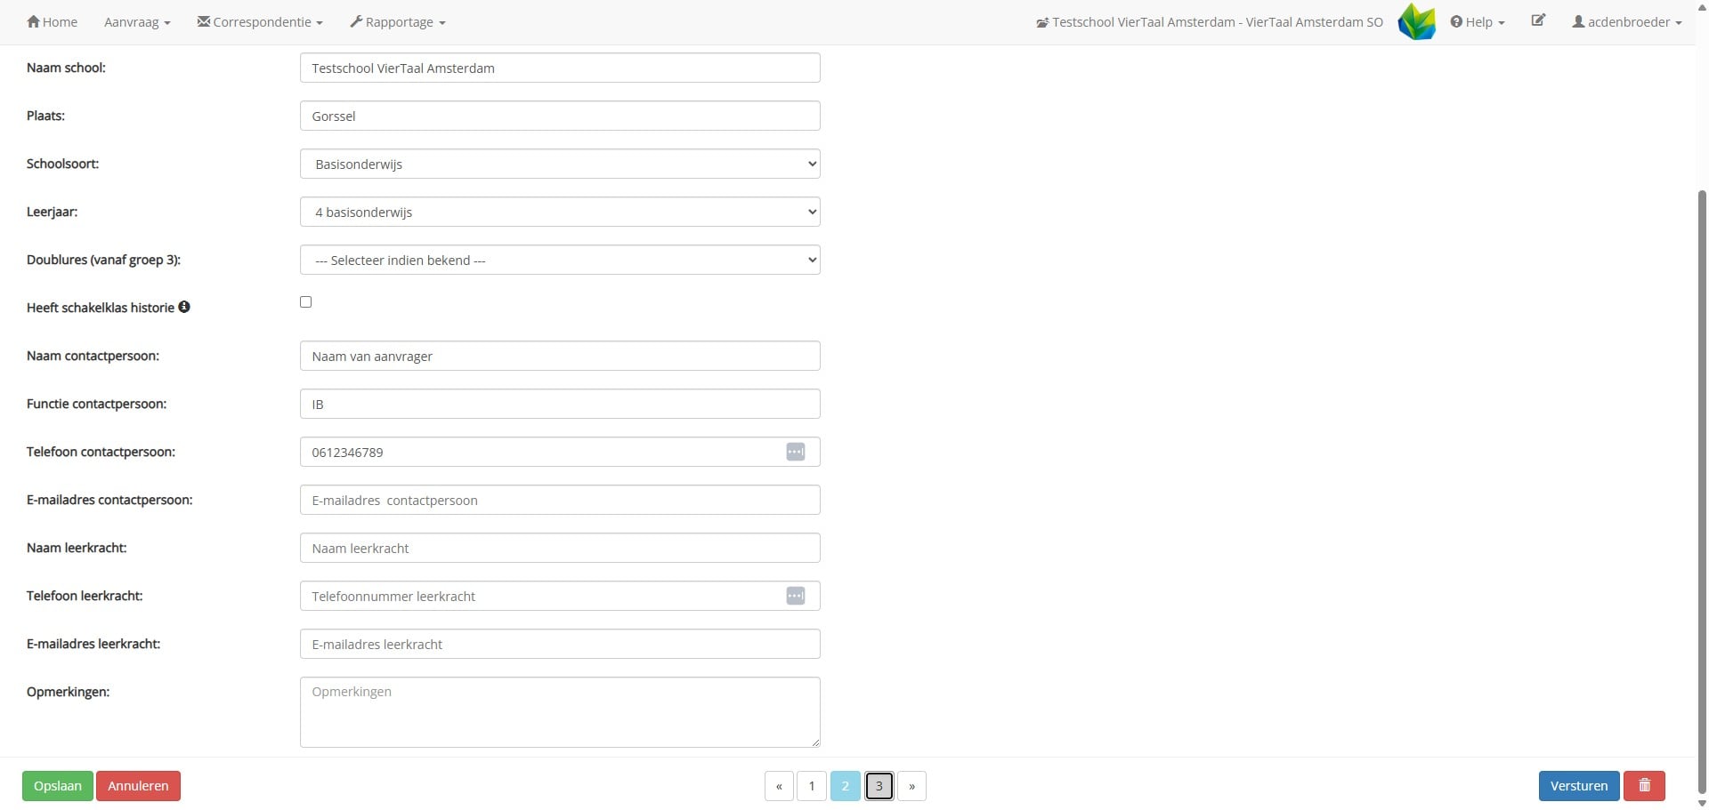Click the Opmerkingen text area
The height and width of the screenshot is (810, 1709).
click(x=560, y=712)
